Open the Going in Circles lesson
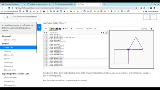 pos(11,70)
